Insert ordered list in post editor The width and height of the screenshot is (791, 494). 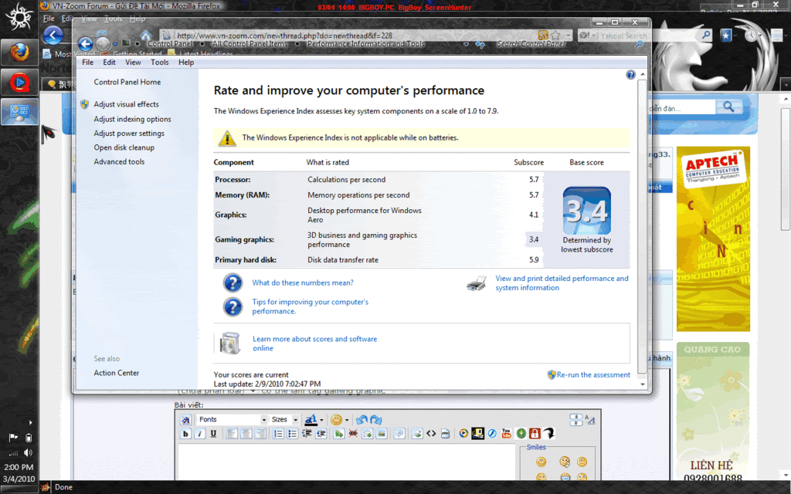click(278, 434)
